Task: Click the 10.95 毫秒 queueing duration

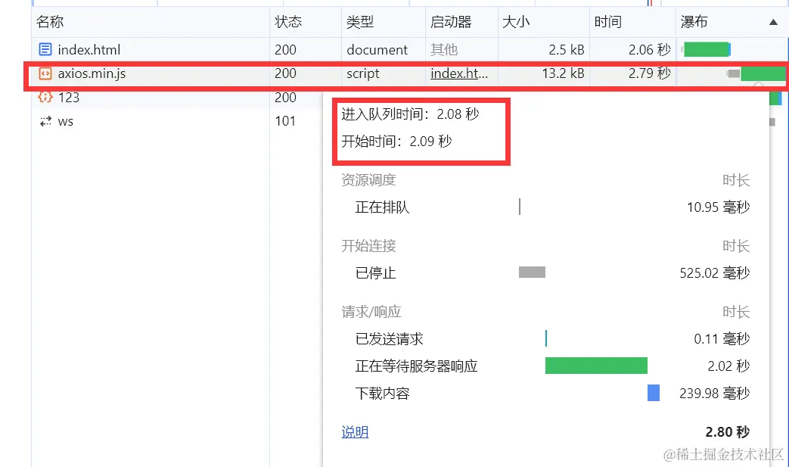Action: point(718,207)
